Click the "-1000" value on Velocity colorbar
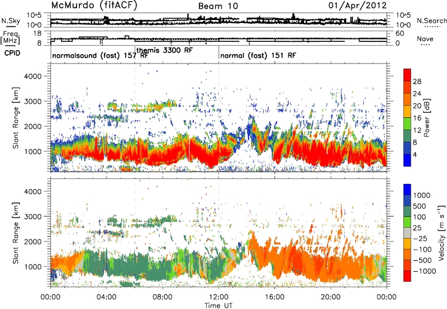Screen dimensions: 447x309 click(x=425, y=271)
